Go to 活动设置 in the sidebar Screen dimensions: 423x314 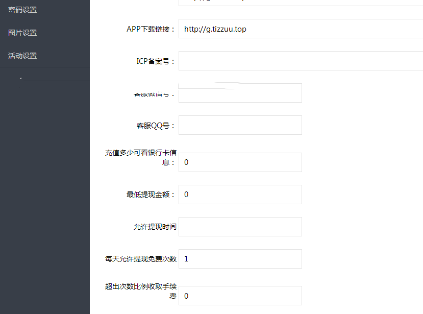(x=22, y=56)
